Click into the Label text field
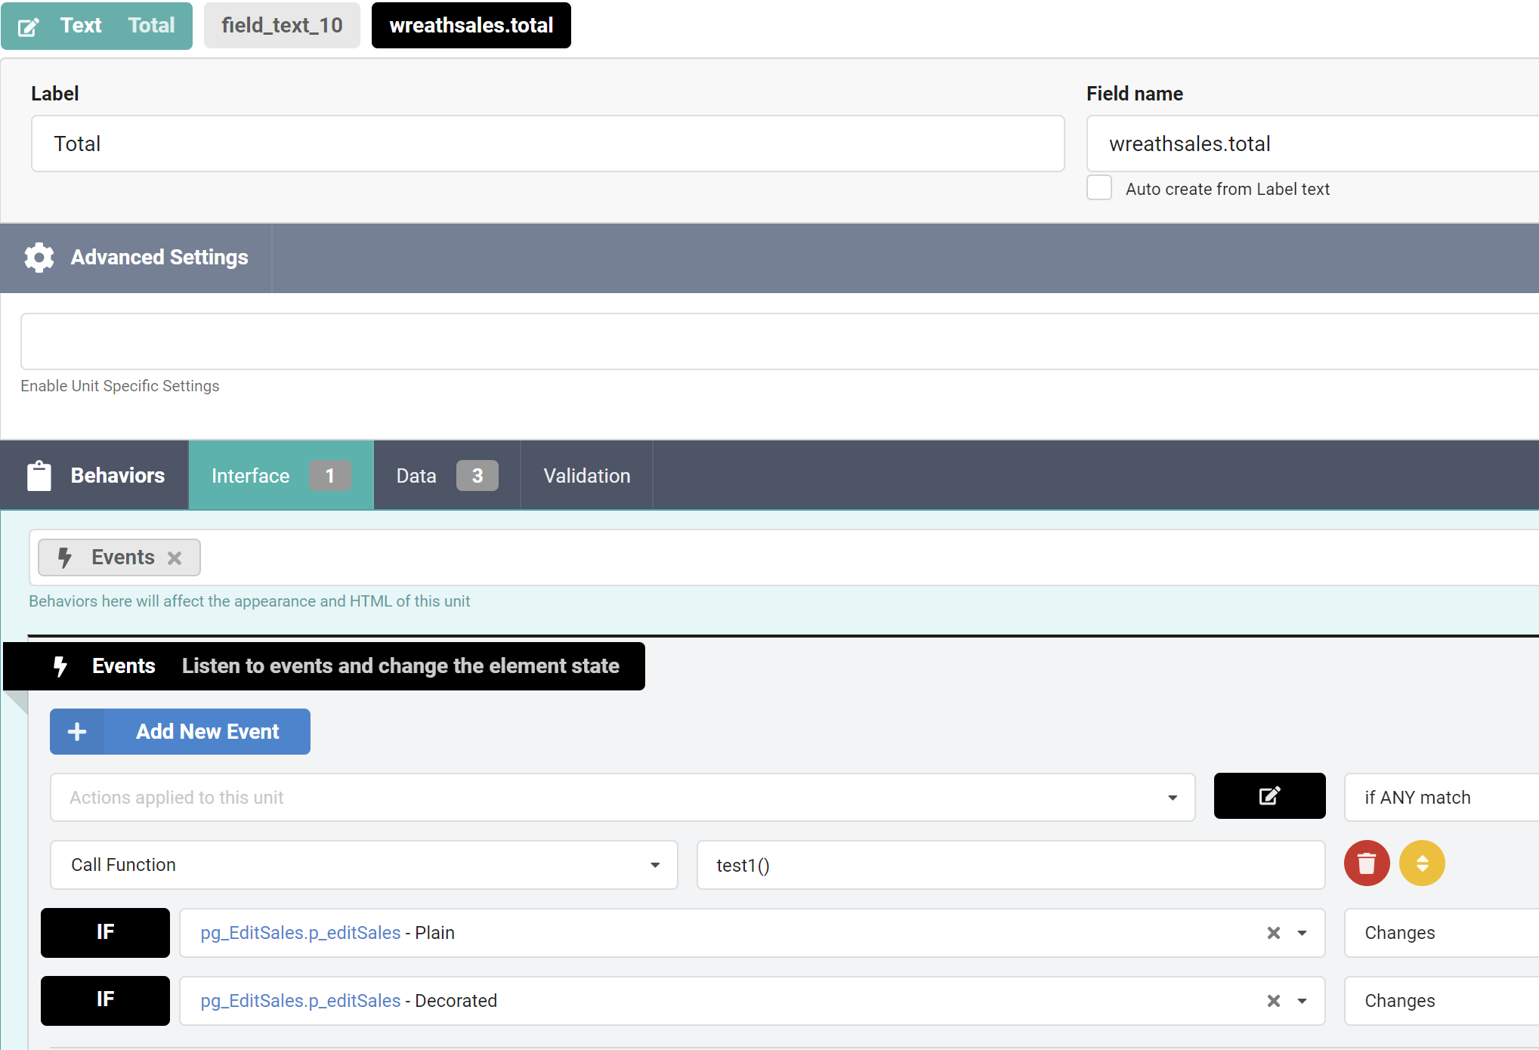 [x=547, y=144]
